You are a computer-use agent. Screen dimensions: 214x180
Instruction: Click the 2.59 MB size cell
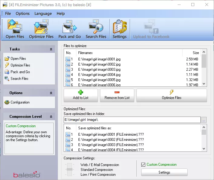(192, 59)
